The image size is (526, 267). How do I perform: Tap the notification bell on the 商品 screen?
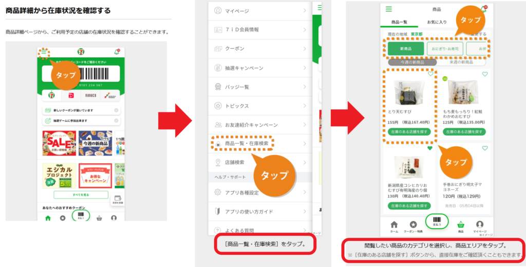pos(483,9)
